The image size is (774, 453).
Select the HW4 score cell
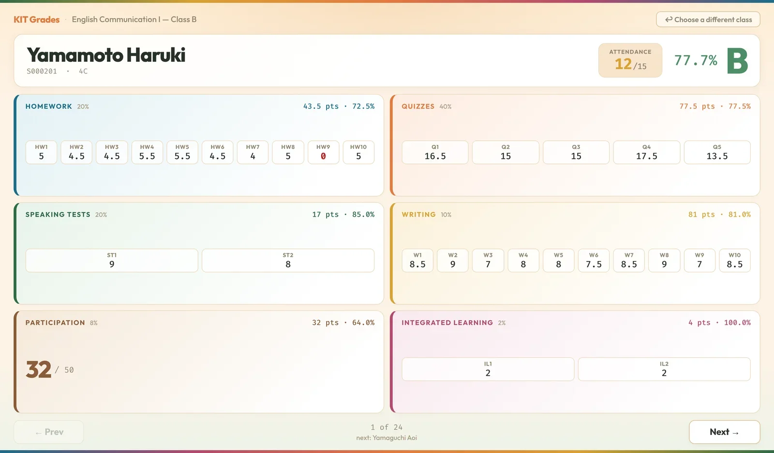(147, 152)
